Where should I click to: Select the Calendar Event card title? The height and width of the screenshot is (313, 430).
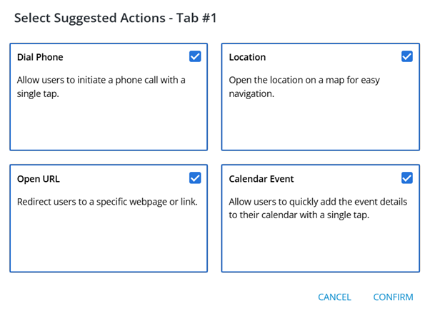click(261, 179)
